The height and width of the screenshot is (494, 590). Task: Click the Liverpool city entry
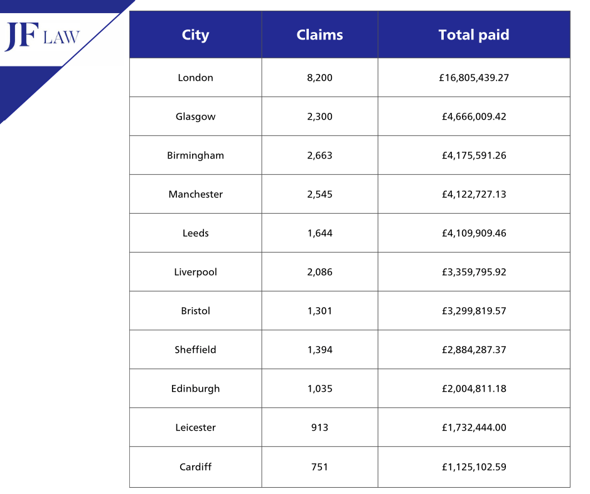[x=195, y=272]
